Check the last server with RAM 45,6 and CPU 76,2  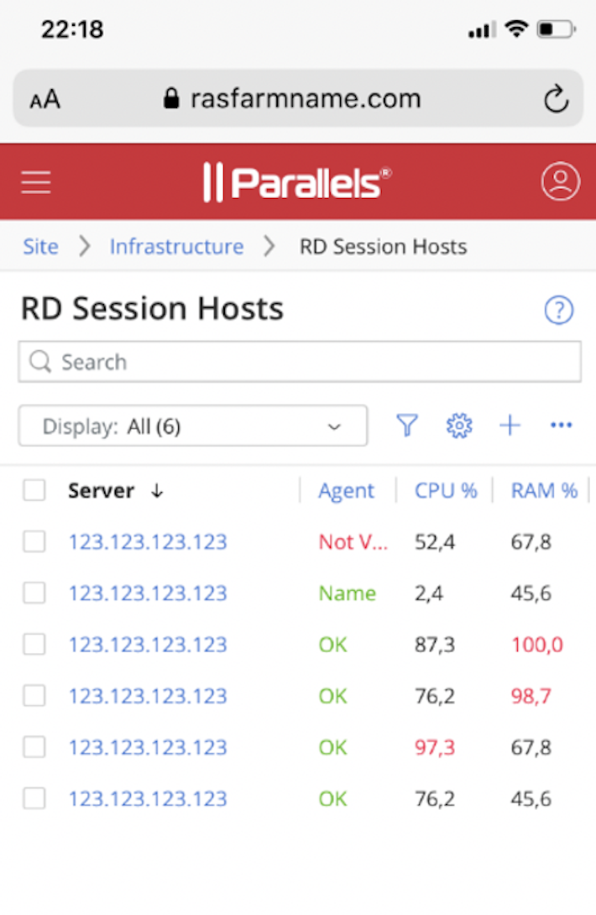34,798
